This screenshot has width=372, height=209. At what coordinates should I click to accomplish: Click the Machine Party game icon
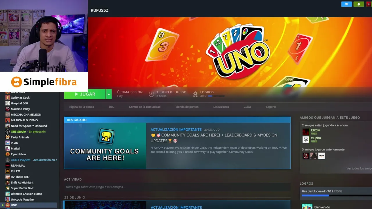click(8, 109)
